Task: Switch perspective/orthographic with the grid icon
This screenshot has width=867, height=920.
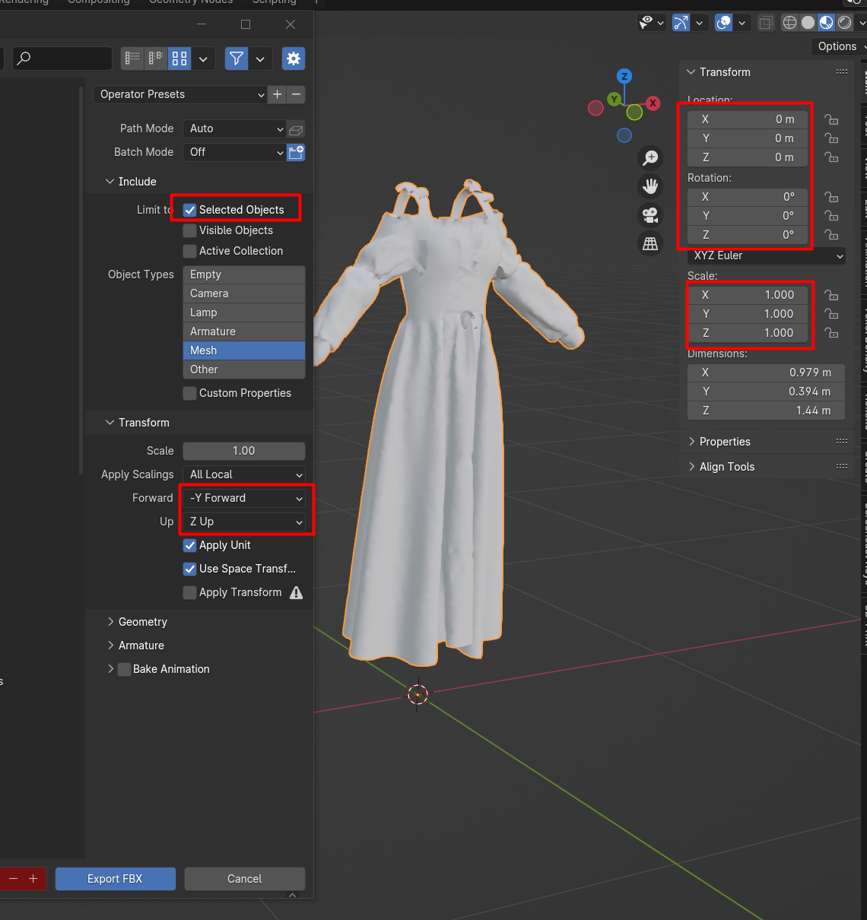Action: 650,244
